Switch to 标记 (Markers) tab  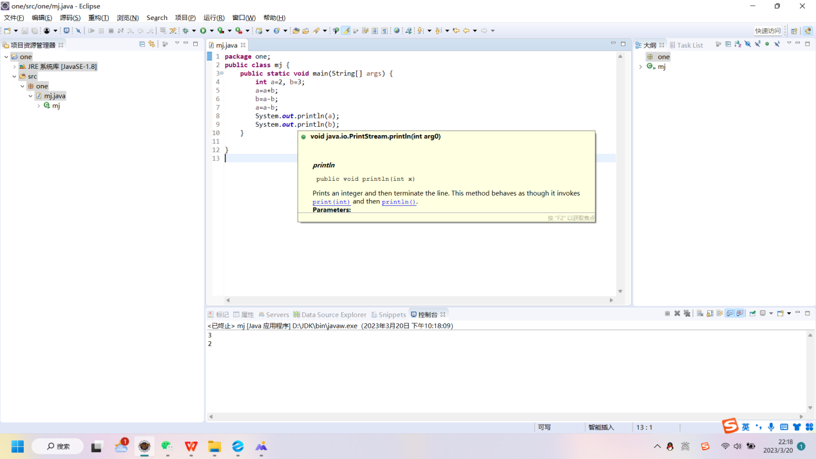click(x=218, y=315)
